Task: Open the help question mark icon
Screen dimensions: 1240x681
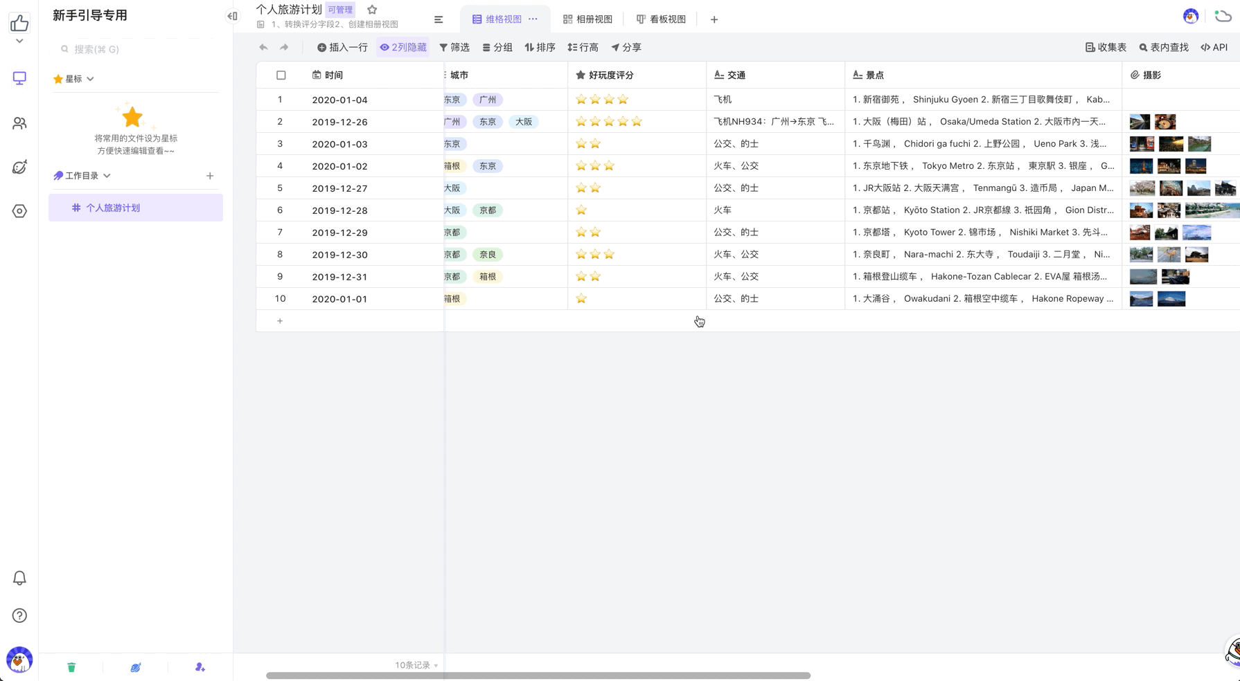Action: coord(19,615)
